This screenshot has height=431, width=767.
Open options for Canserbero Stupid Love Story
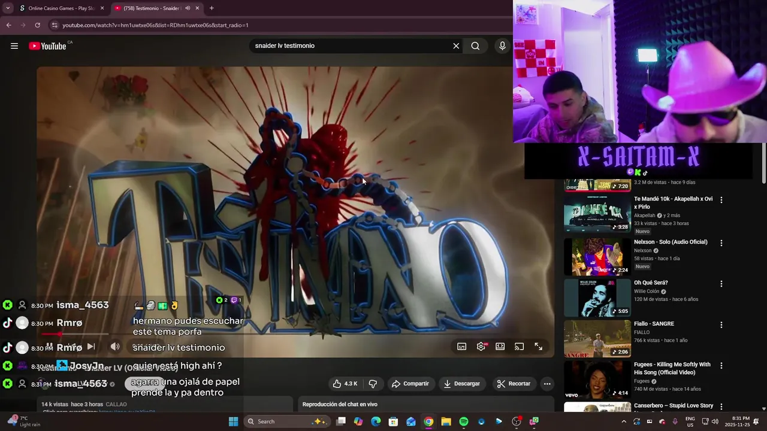[721, 406]
